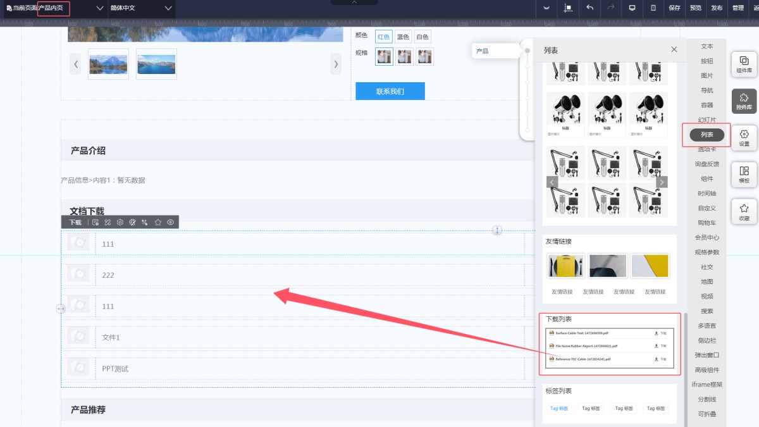Click the undo arrow in top toolbar

[x=589, y=8]
